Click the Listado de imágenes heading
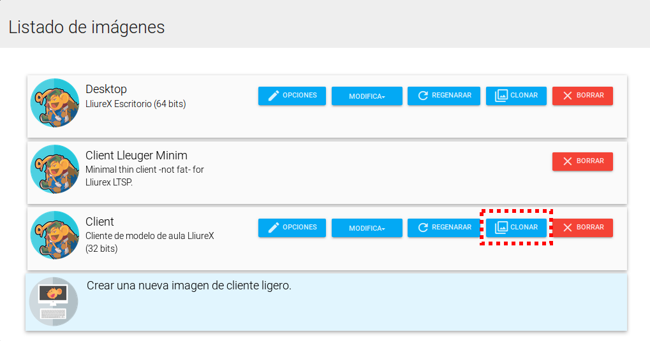Image resolution: width=650 pixels, height=341 pixels. pos(87,27)
